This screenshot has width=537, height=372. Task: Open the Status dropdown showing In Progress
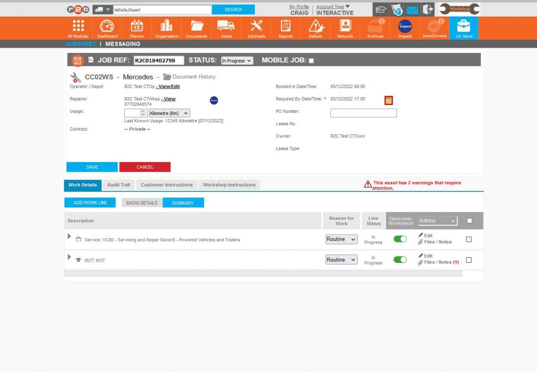tap(237, 60)
